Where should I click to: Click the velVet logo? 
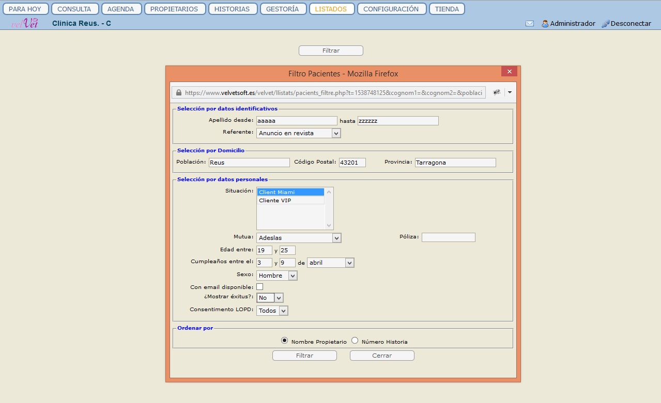[24, 23]
